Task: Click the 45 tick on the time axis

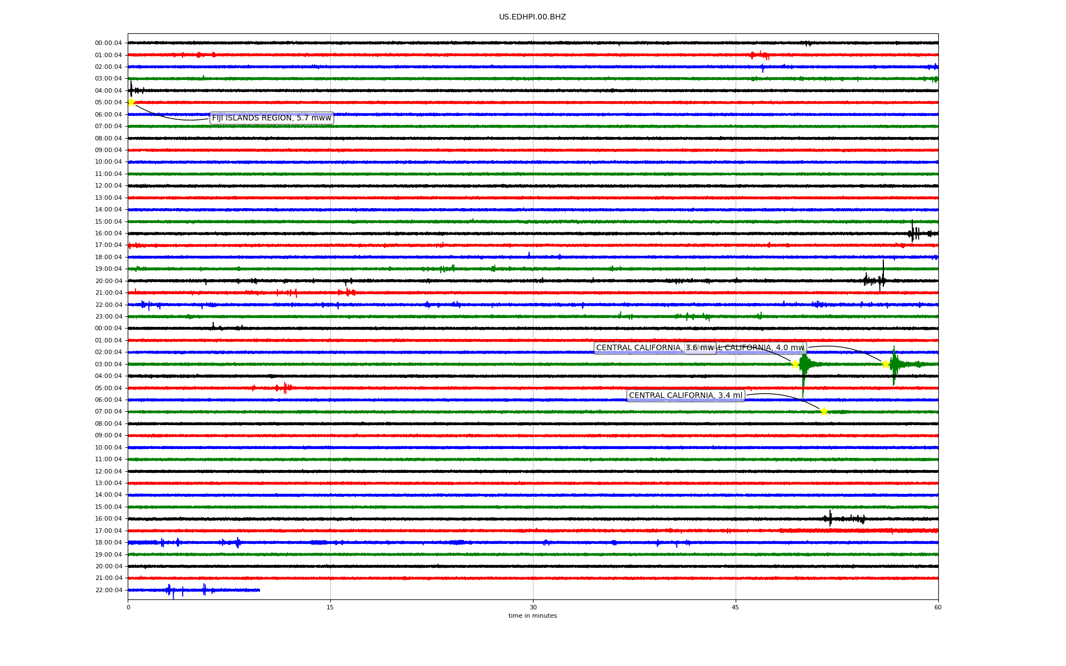Action: [x=736, y=607]
